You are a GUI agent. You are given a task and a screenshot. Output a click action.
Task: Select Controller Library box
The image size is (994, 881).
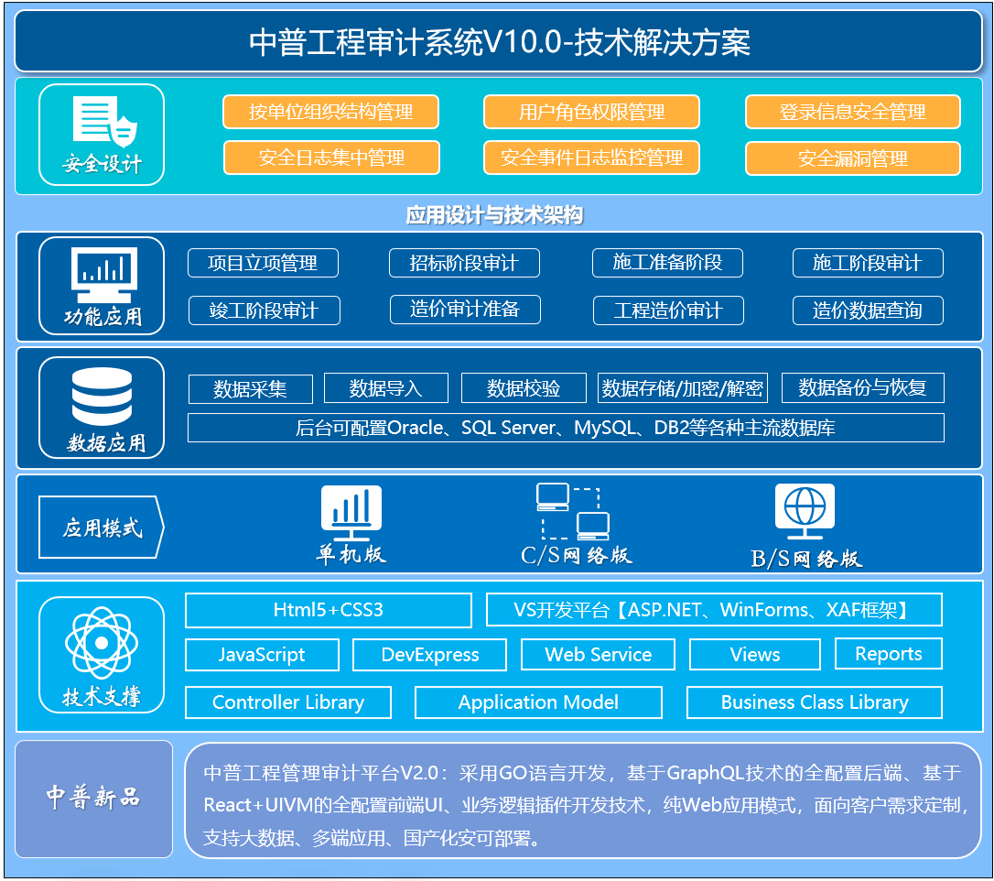coord(288,702)
